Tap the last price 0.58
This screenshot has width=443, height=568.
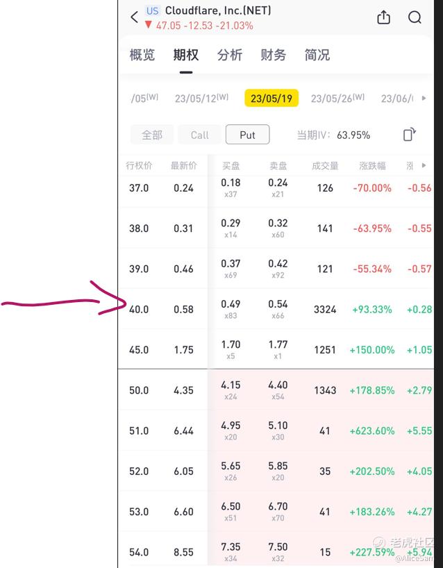pyautogui.click(x=183, y=310)
